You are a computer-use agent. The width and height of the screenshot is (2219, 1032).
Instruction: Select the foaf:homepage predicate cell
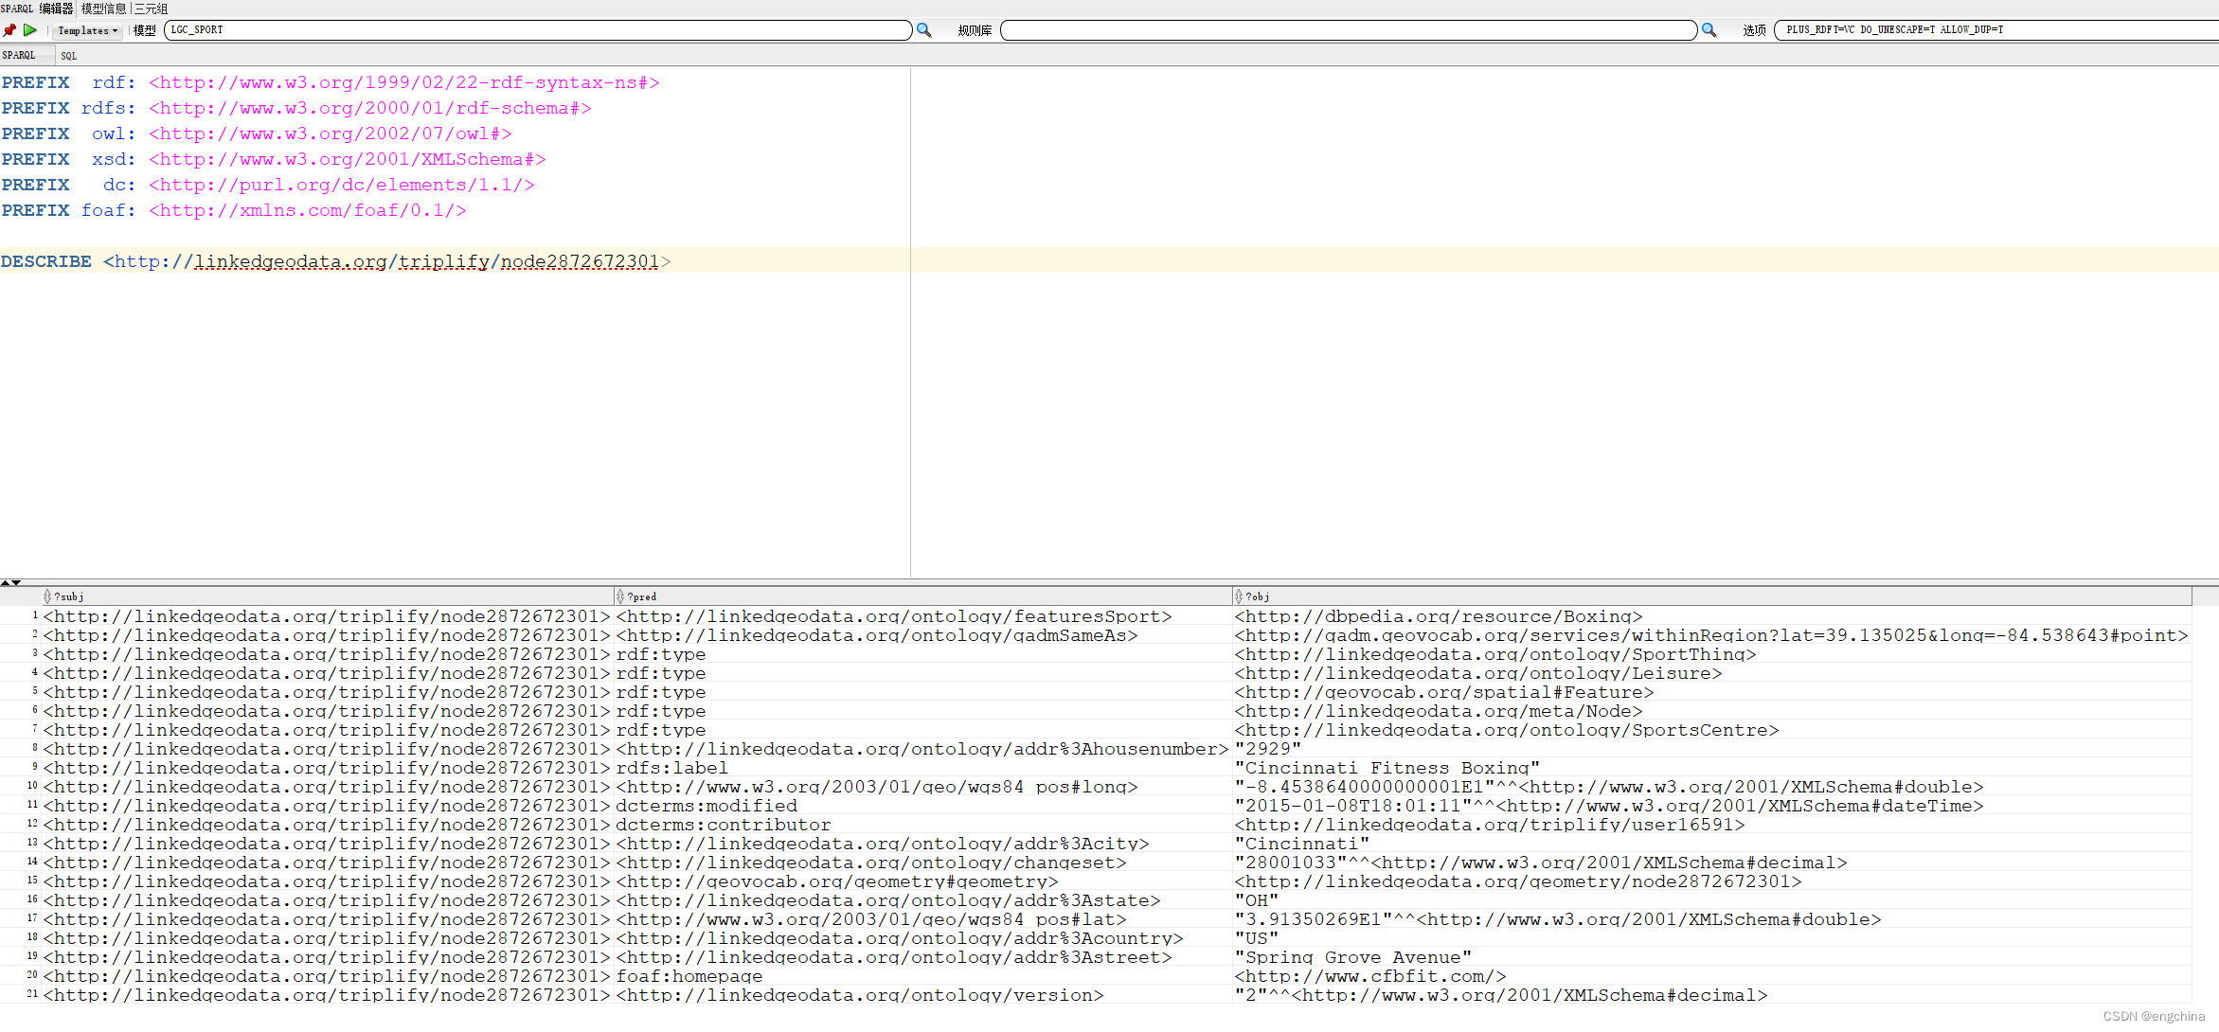click(922, 976)
